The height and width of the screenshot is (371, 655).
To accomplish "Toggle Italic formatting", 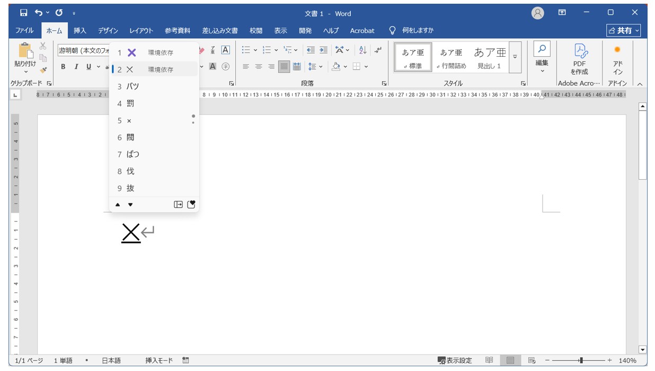I will 76,66.
